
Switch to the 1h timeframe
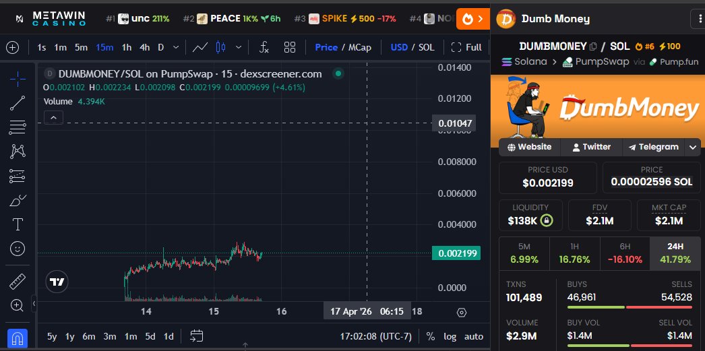127,47
